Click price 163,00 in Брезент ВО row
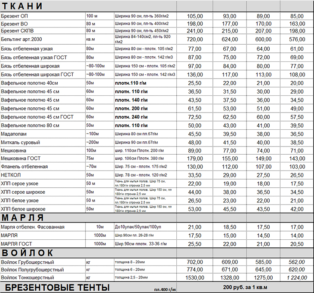Screen dimensions: 314x293 297,24
